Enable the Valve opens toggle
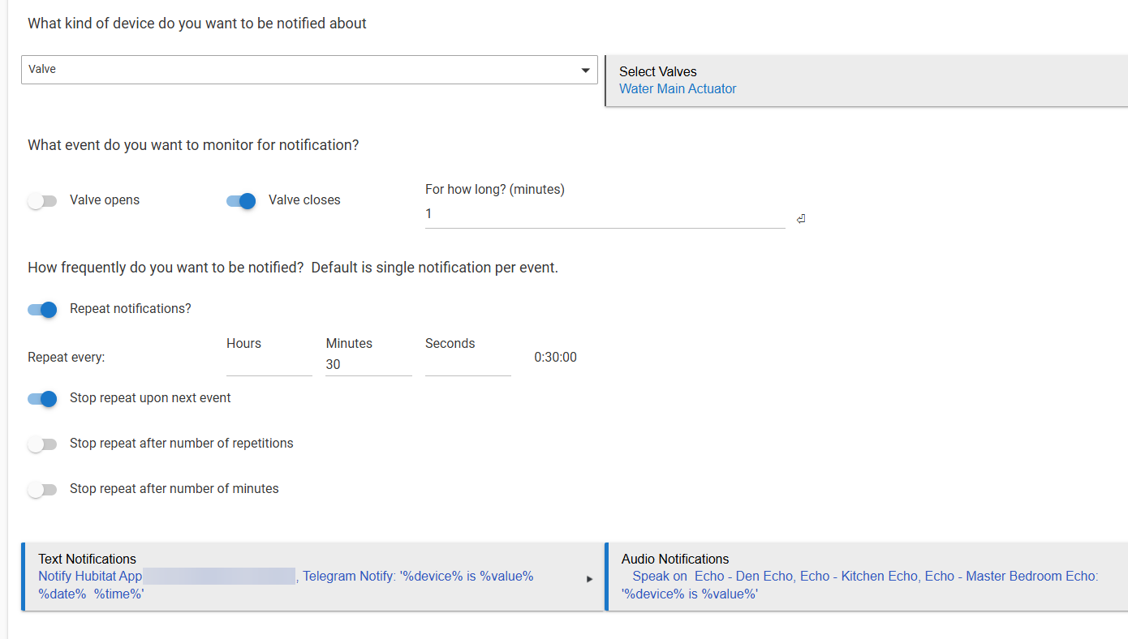The width and height of the screenshot is (1128, 639). pyautogui.click(x=42, y=201)
